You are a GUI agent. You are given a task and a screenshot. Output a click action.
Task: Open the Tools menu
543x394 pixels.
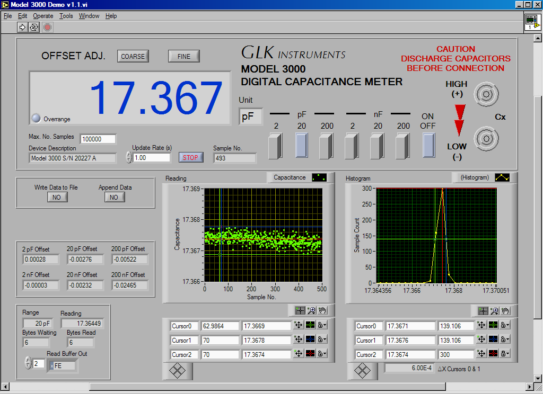point(66,16)
